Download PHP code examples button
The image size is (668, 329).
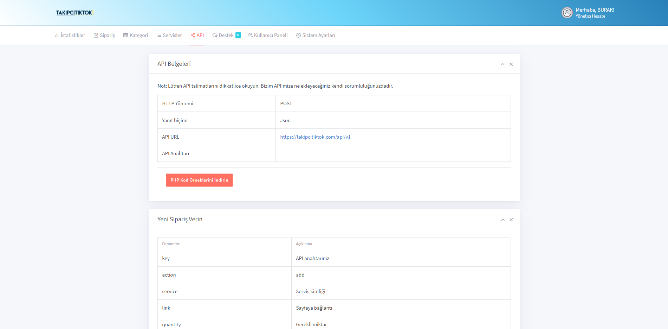(x=199, y=180)
